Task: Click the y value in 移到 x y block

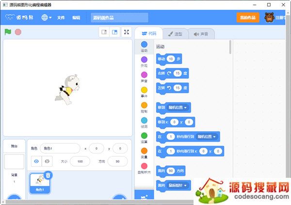Action: pyautogui.click(x=189, y=122)
